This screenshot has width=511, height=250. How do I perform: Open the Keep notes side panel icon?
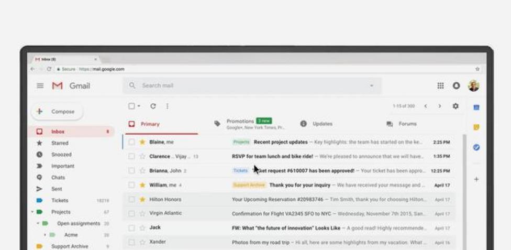click(476, 127)
